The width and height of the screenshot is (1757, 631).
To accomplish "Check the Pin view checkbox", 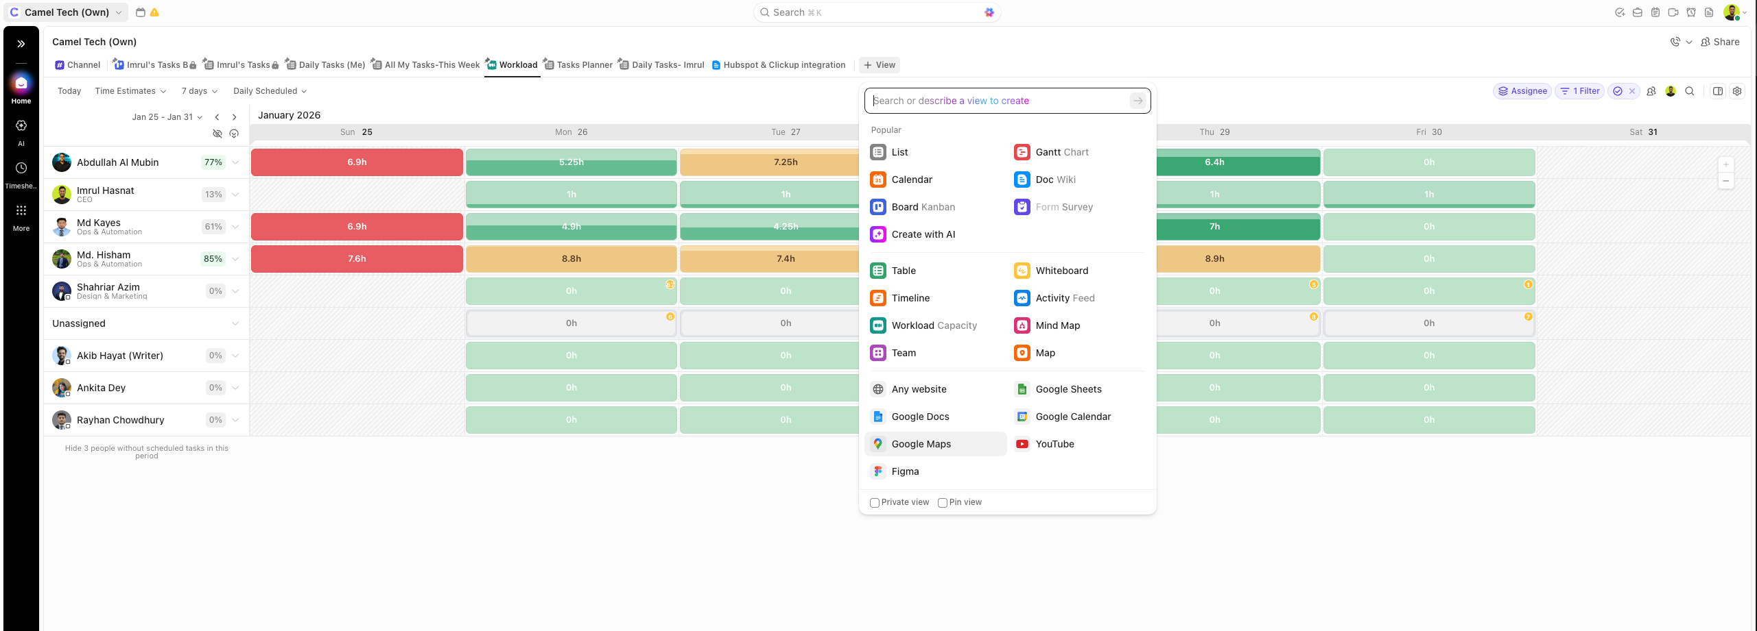I will click(943, 503).
